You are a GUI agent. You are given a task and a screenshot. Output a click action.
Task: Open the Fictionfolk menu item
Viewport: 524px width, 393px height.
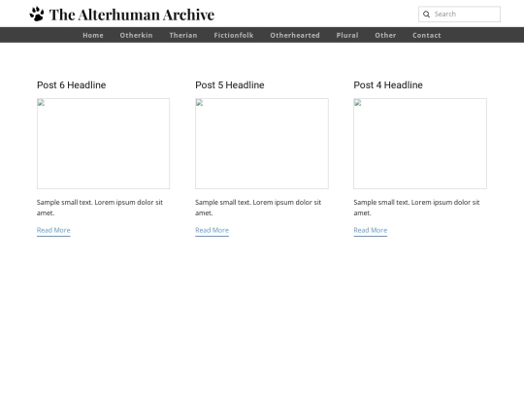point(234,35)
